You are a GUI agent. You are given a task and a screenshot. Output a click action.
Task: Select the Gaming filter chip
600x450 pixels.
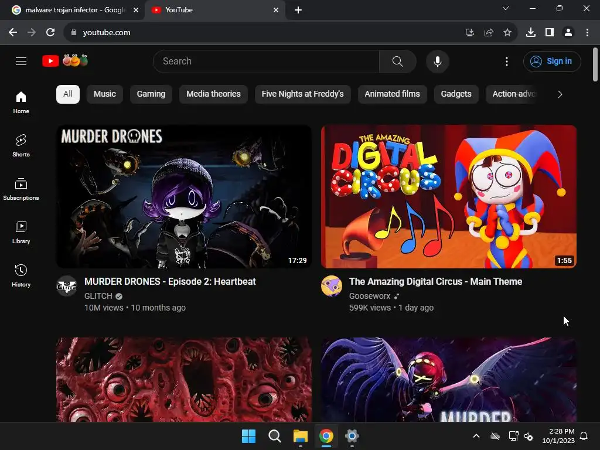coord(151,94)
